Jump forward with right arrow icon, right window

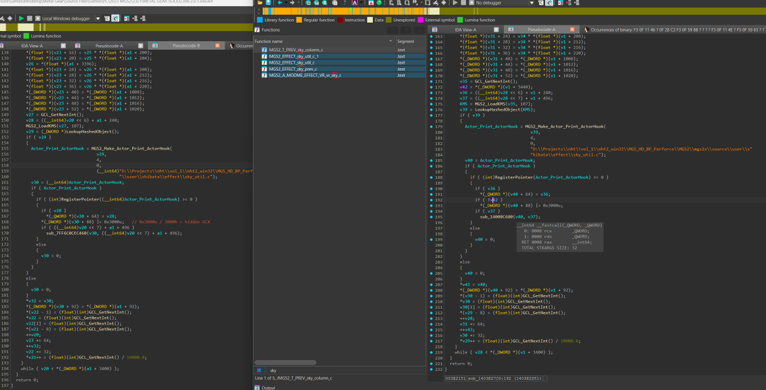pos(292,3)
